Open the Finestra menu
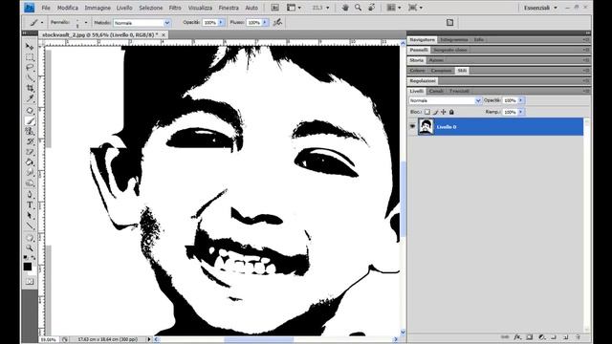 229,8
